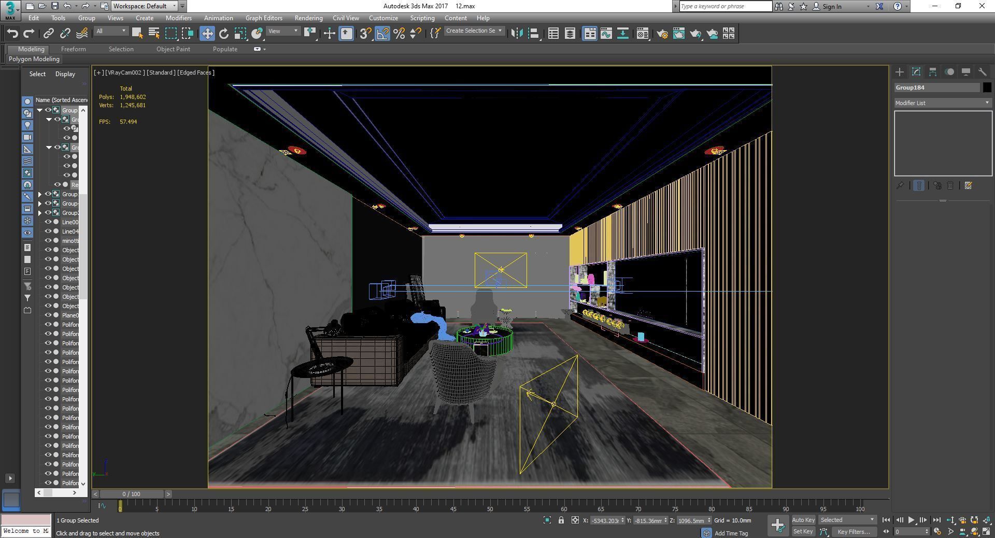This screenshot has width=995, height=538.
Task: Pick Rectangular Selection Region tool
Action: (171, 34)
